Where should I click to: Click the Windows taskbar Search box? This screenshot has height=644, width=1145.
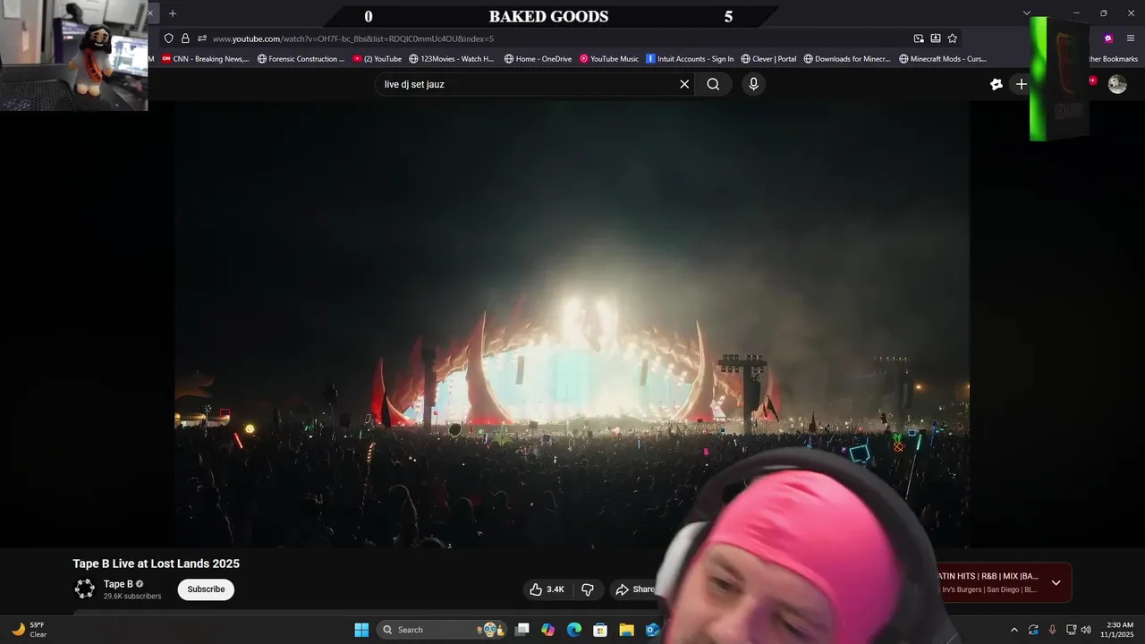click(x=441, y=630)
